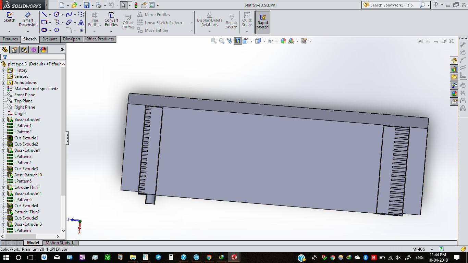Switch to the Features tab
The height and width of the screenshot is (263, 468).
10,39
